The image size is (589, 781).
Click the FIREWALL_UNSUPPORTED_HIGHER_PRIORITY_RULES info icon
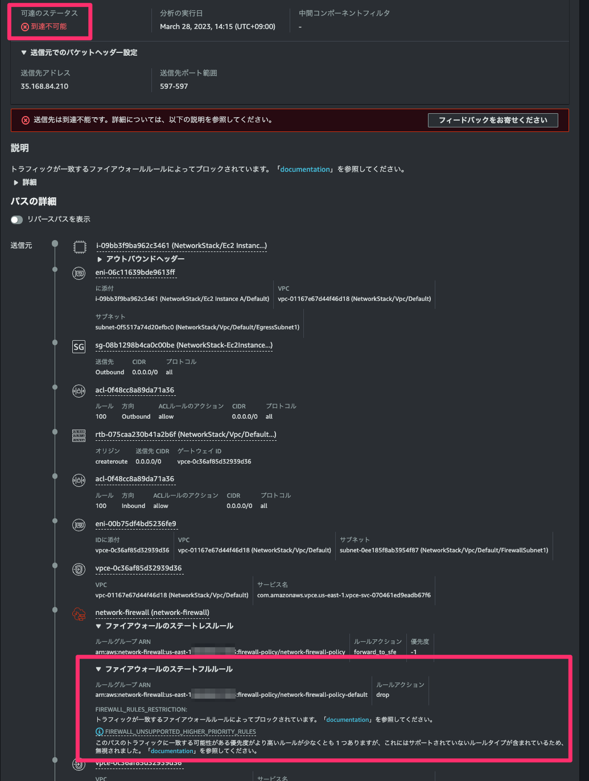[100, 732]
